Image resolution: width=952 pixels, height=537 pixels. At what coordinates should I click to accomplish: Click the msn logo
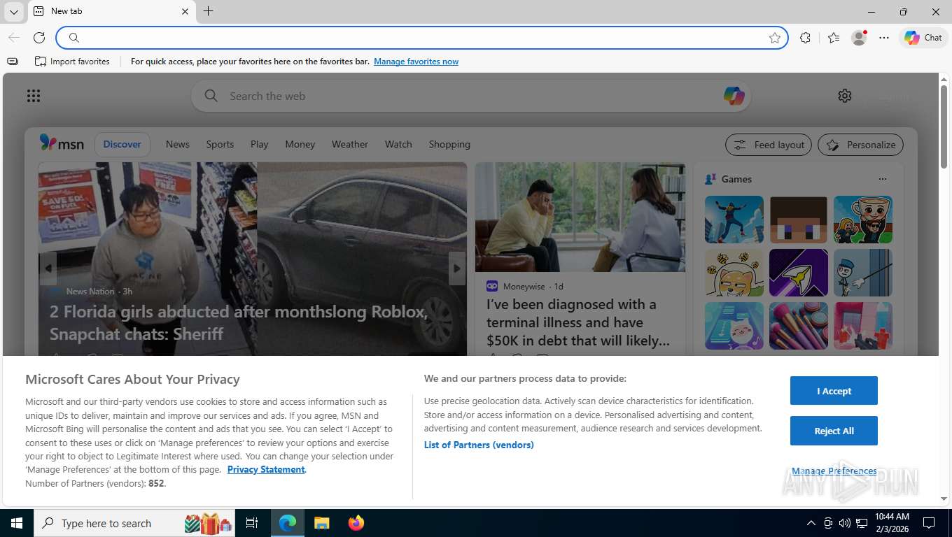tap(62, 143)
